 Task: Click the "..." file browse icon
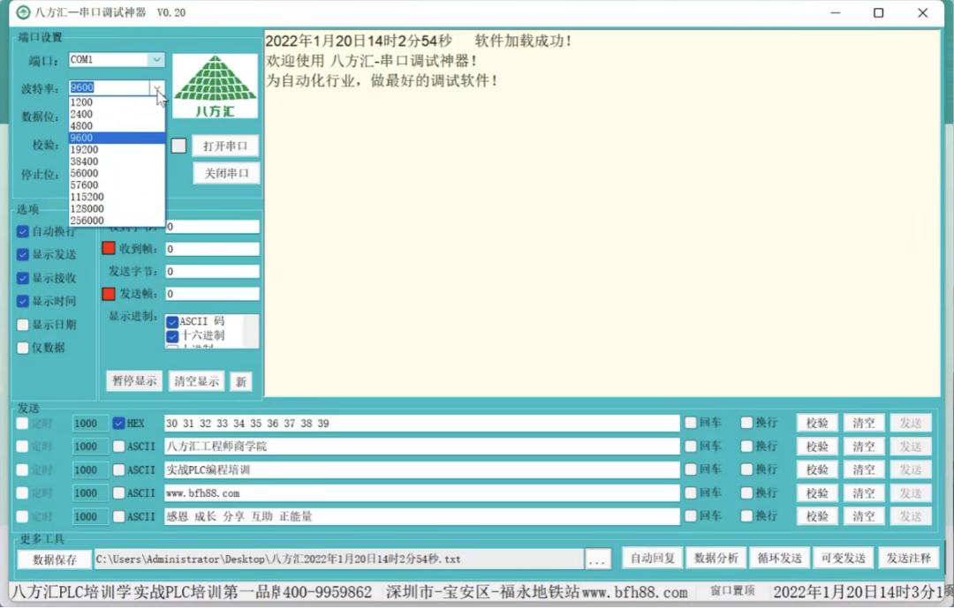click(x=597, y=559)
